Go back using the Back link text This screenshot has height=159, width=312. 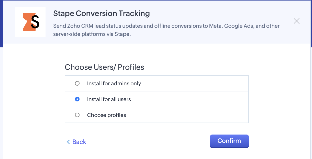point(79,142)
